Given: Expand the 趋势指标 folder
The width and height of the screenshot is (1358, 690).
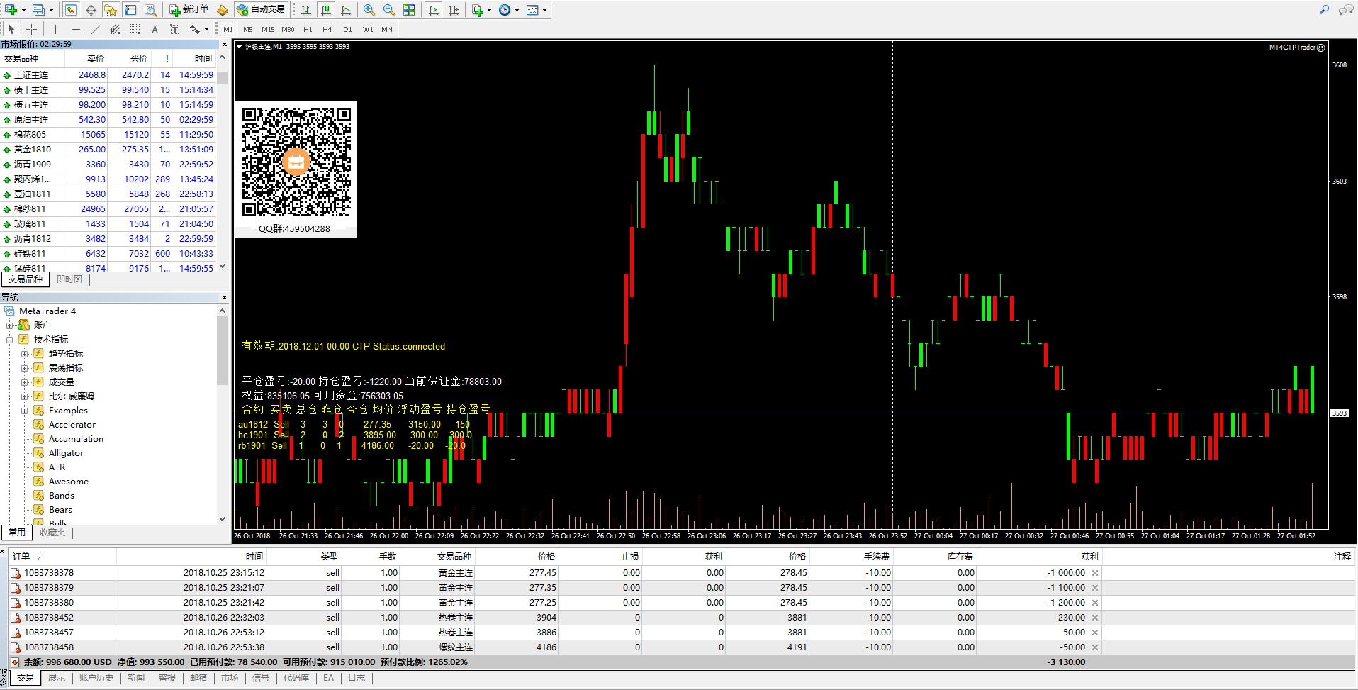Looking at the screenshot, I should click(24, 354).
